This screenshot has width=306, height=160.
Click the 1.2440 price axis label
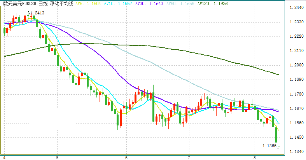[295, 8]
